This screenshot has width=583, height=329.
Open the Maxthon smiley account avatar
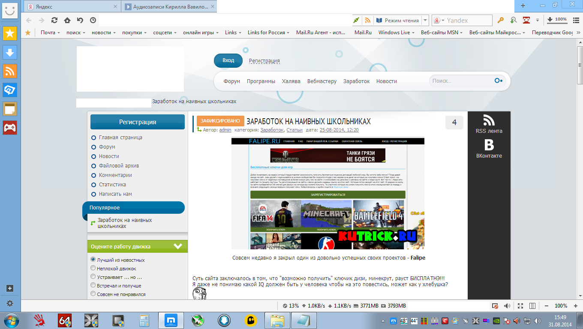(x=10, y=10)
